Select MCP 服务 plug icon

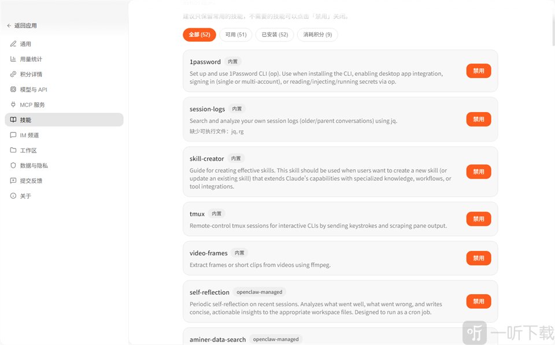pos(13,105)
